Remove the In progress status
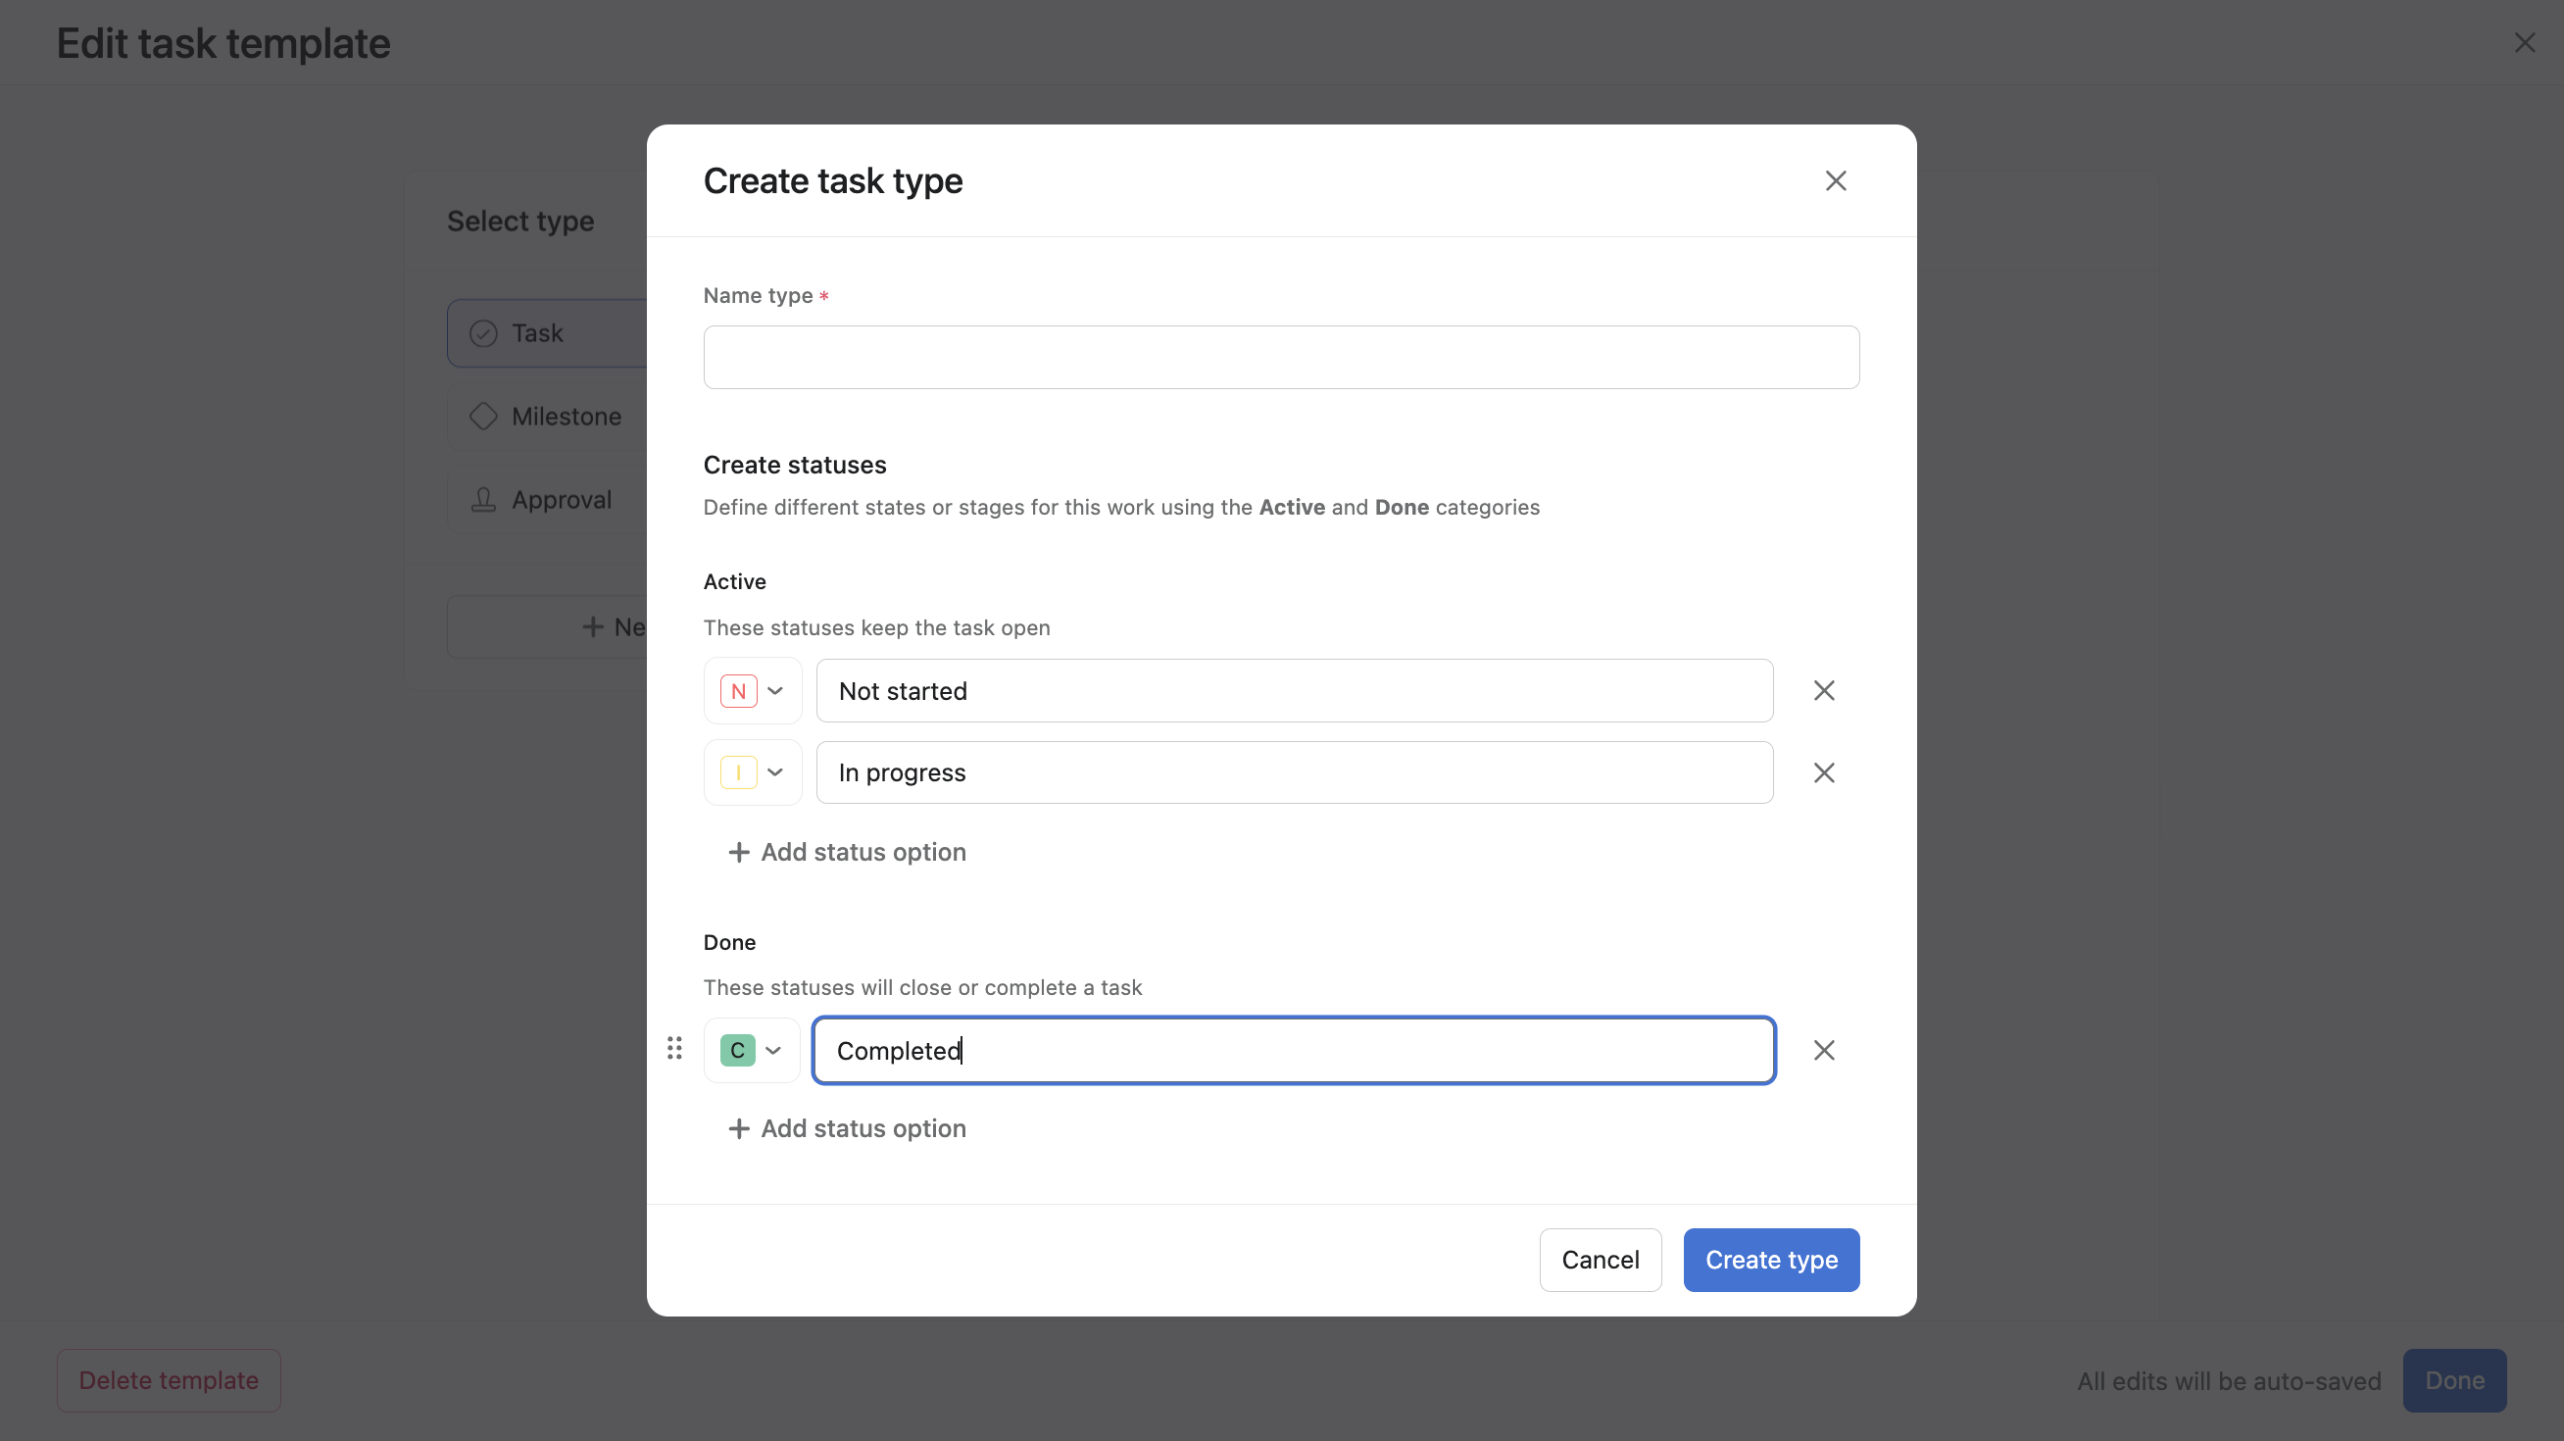This screenshot has height=1441, width=2564. point(1822,772)
